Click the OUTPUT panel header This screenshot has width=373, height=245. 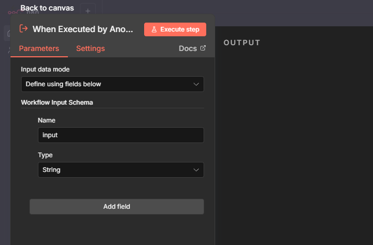tap(242, 43)
